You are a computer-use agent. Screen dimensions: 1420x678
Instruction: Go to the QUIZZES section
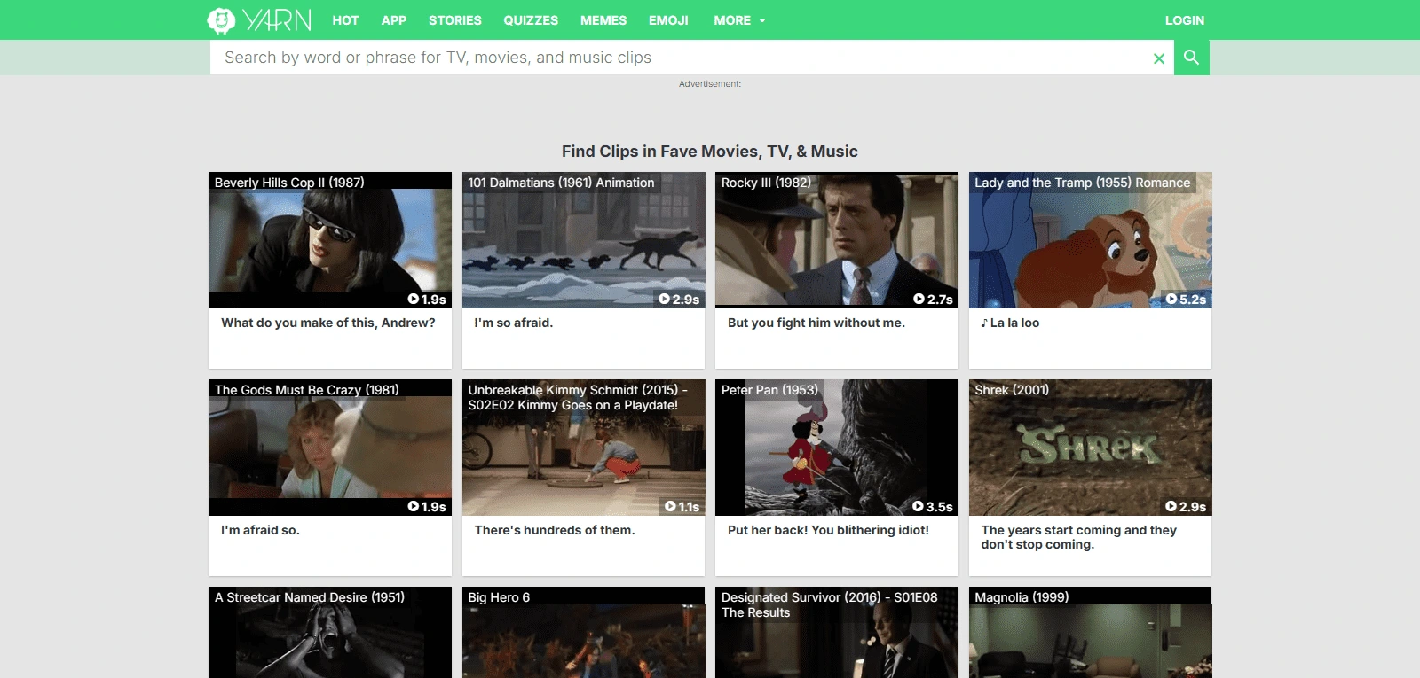coord(531,20)
